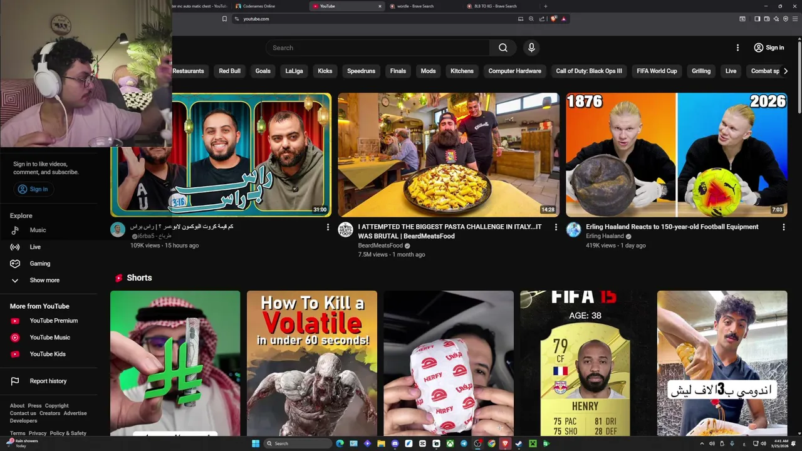Open Xbox app from the taskbar
802x451 pixels.
(x=450, y=443)
